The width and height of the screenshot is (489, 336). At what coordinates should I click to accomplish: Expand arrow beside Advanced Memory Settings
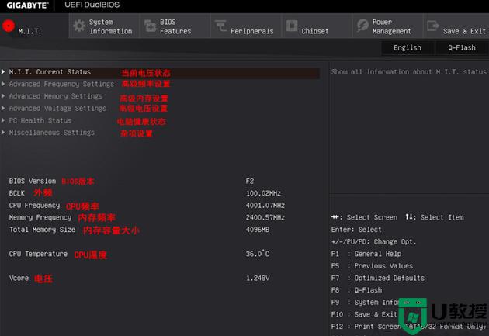tap(3, 96)
